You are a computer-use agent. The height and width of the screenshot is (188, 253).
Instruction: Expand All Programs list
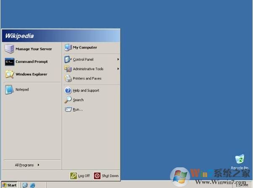[x=27, y=165]
